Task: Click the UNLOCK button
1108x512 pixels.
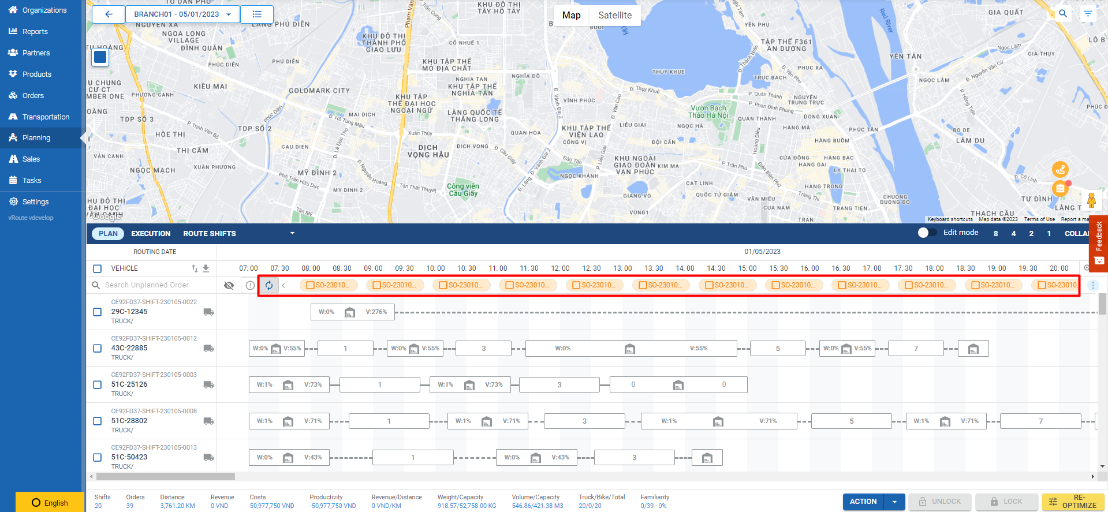Action: (x=940, y=502)
